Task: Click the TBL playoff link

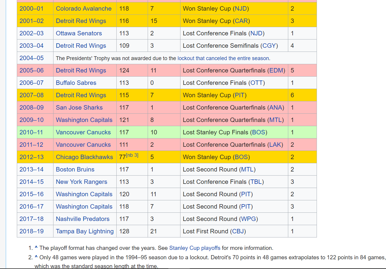Action: [256, 182]
